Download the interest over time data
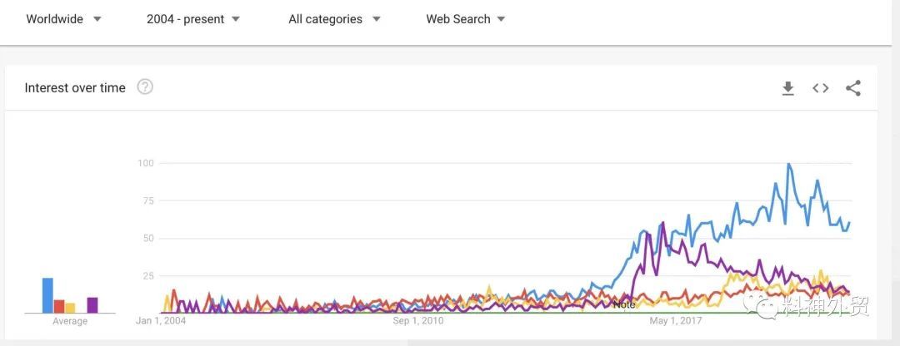Image resolution: width=900 pixels, height=346 pixels. coord(788,88)
